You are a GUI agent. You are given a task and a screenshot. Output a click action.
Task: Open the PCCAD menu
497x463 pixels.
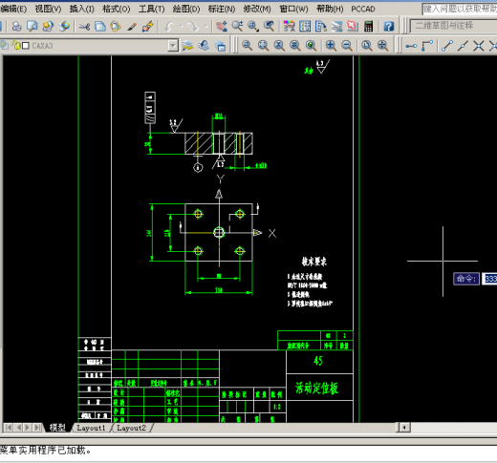tap(363, 9)
